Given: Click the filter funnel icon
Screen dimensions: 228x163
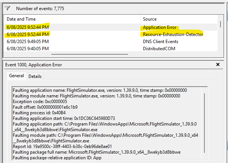Looking at the screenshot, I should pyautogui.click(x=8, y=7).
